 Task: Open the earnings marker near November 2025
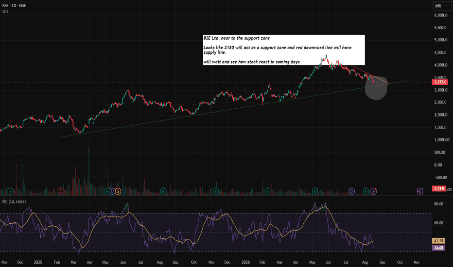[x=215, y=191]
